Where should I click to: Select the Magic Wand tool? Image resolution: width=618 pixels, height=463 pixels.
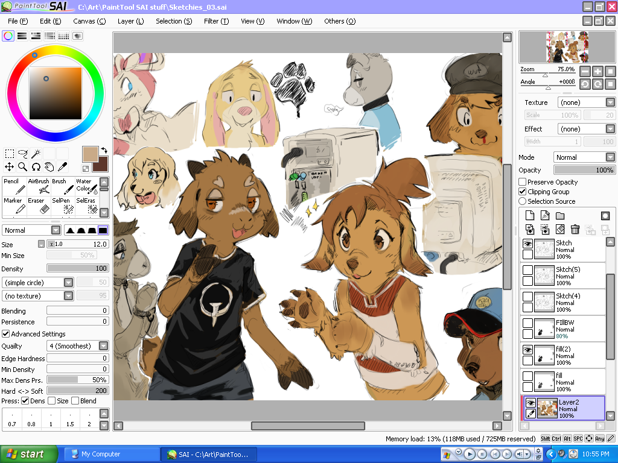(36, 153)
